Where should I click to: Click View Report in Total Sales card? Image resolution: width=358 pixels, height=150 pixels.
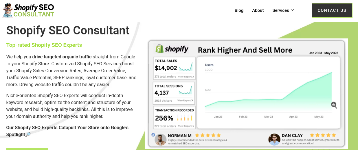click(186, 77)
